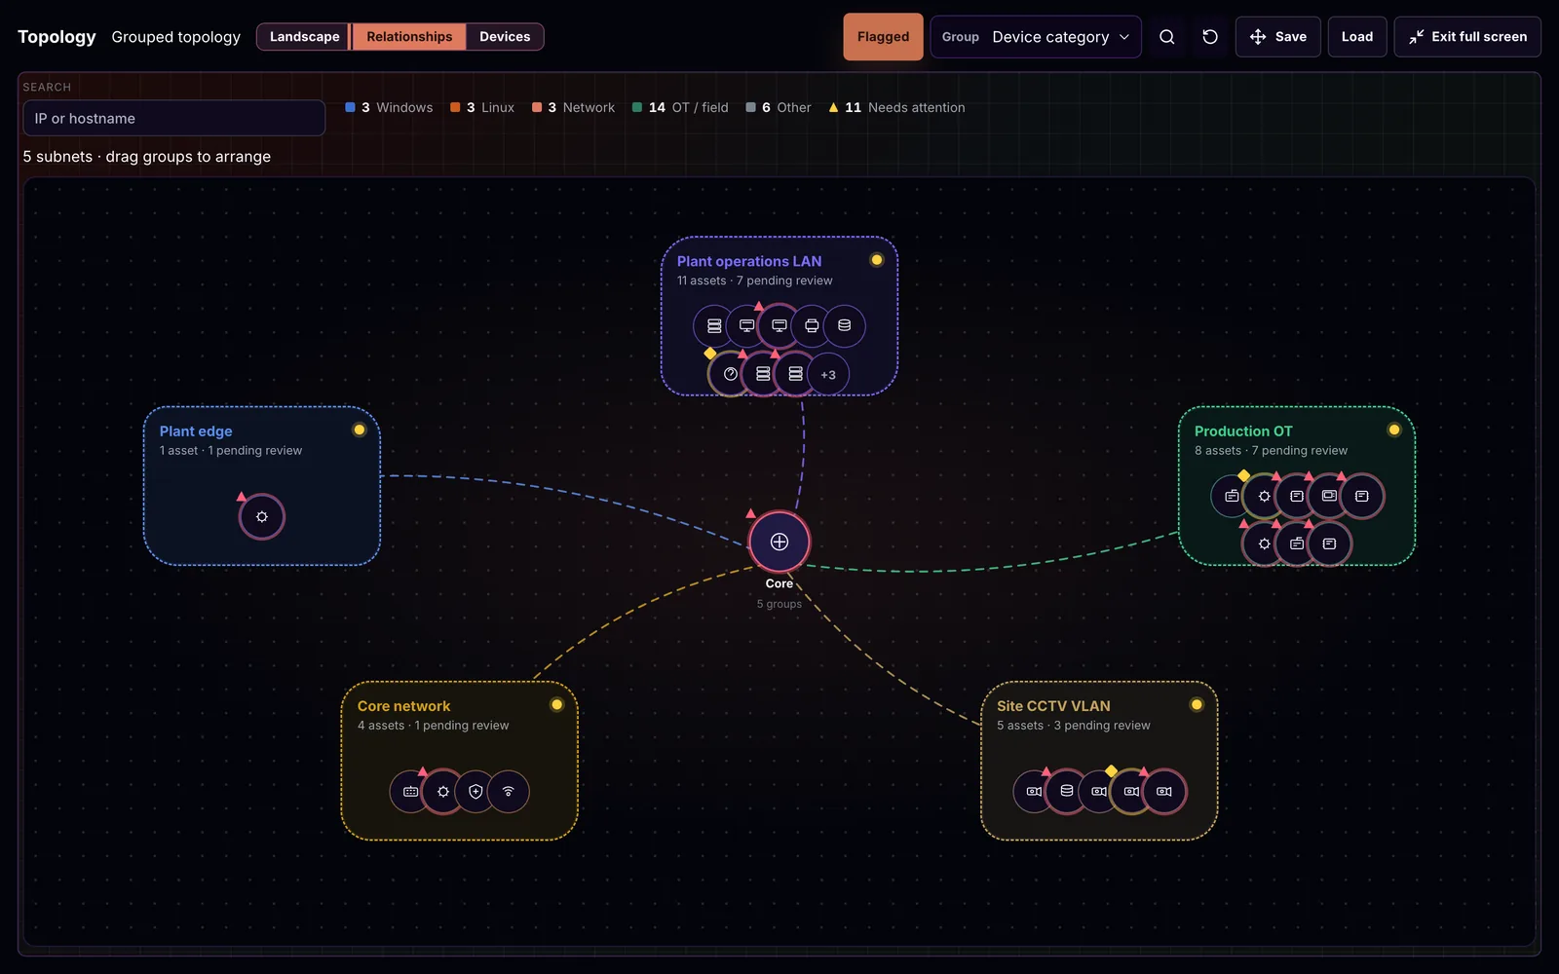This screenshot has width=1559, height=974.
Task: Click the '5 groups' label under Core
Action: point(779,604)
